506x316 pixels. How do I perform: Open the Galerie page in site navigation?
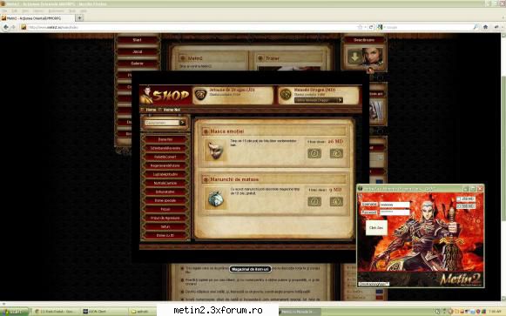[x=137, y=64]
